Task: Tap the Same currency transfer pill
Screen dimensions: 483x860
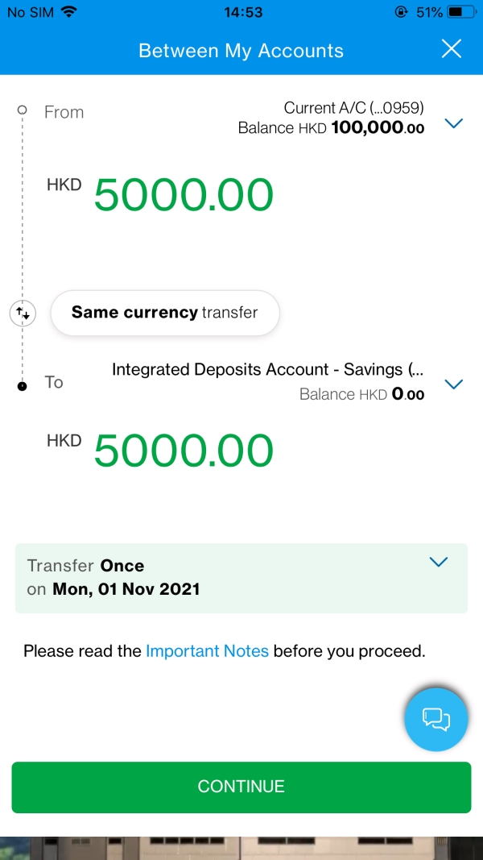Action: coord(164,313)
